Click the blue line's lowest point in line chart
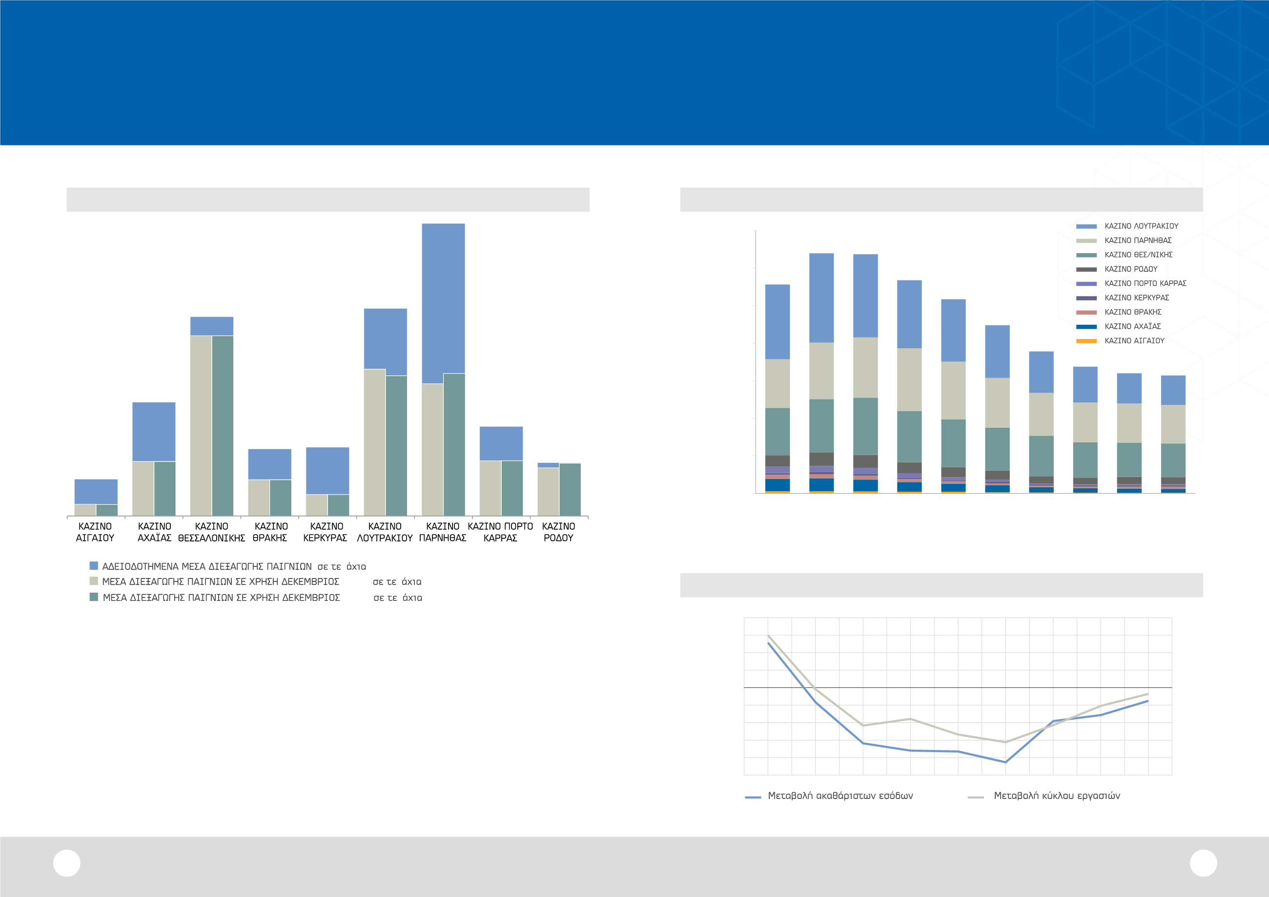This screenshot has height=897, width=1269. (1005, 762)
